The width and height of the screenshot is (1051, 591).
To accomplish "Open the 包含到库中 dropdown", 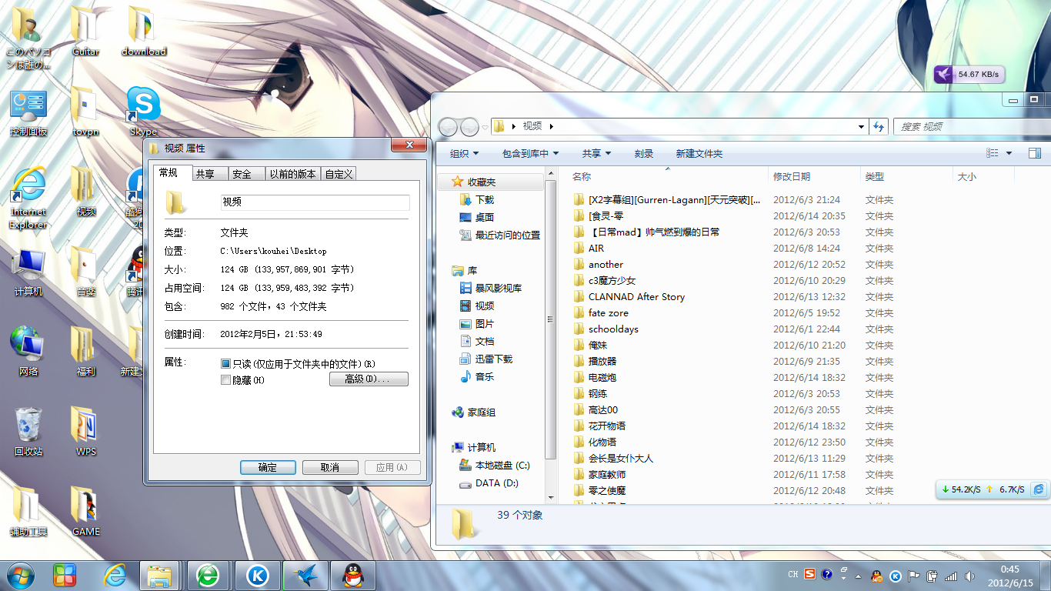I will (530, 153).
